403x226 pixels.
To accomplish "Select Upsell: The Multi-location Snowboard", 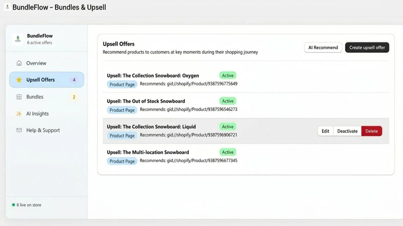I will pyautogui.click(x=148, y=152).
